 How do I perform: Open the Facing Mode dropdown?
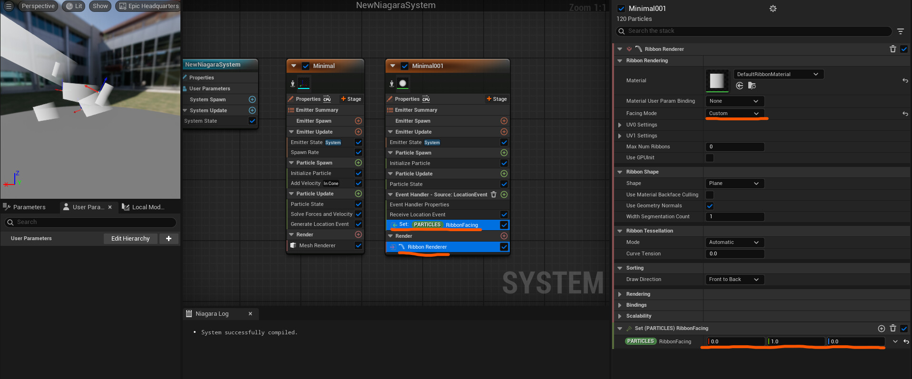click(x=734, y=113)
